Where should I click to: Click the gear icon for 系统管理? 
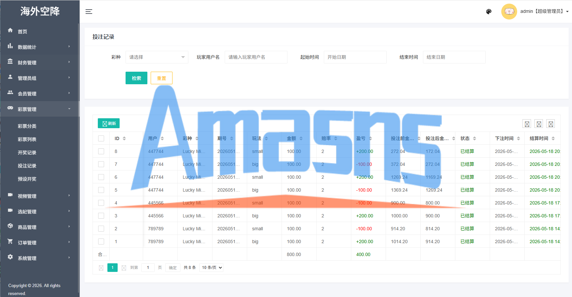(10, 257)
